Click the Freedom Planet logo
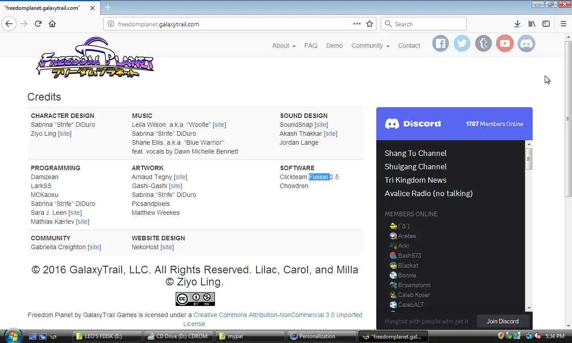 click(95, 58)
